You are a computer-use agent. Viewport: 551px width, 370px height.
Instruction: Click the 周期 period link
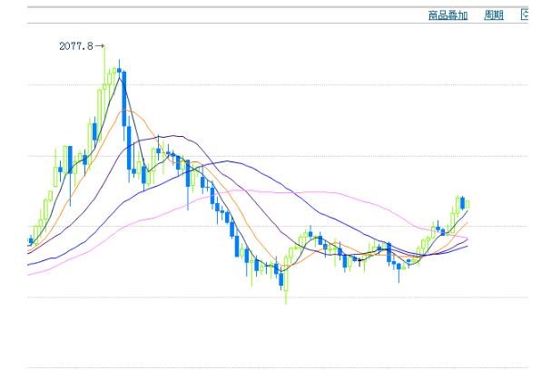[x=494, y=15]
